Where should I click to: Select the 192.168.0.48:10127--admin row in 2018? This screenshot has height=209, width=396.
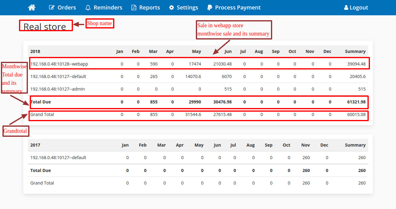point(58,89)
